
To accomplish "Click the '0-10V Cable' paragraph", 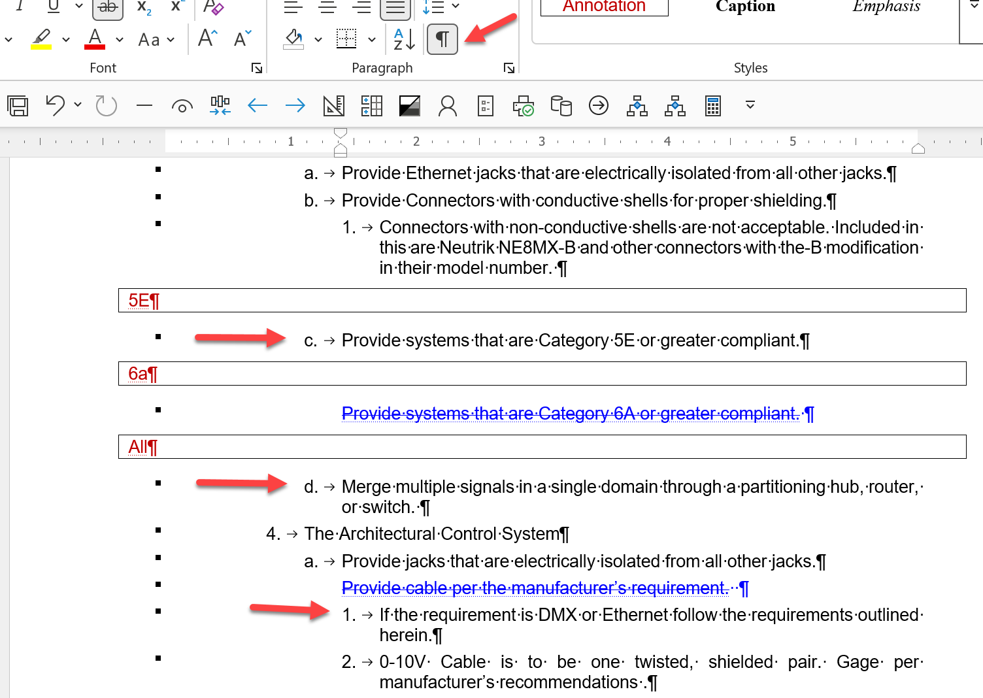I will (651, 672).
